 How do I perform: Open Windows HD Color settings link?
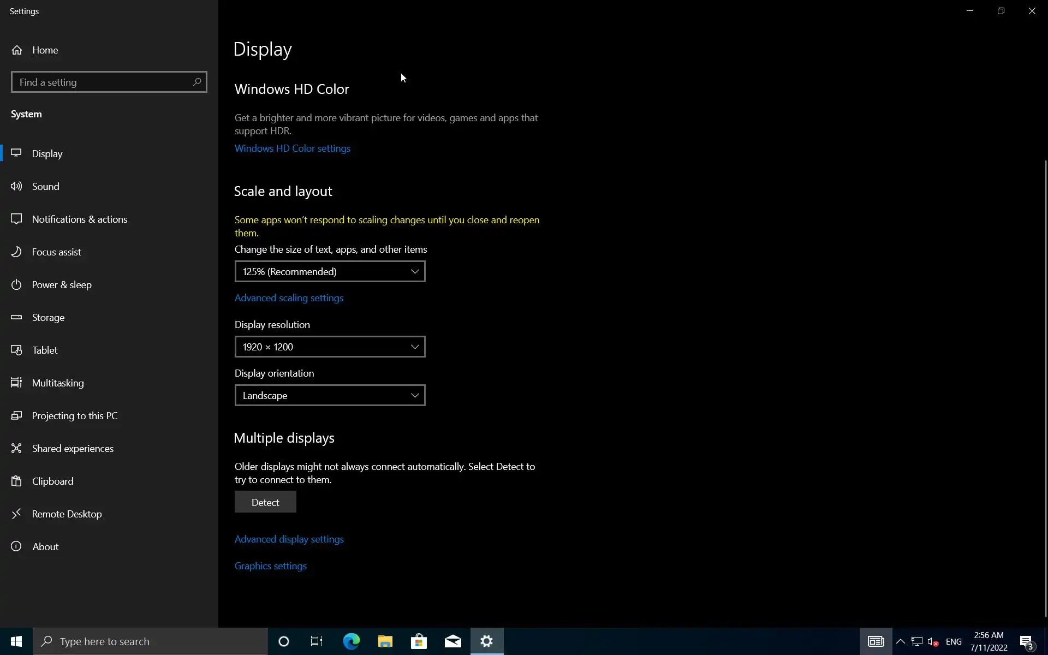tap(292, 148)
